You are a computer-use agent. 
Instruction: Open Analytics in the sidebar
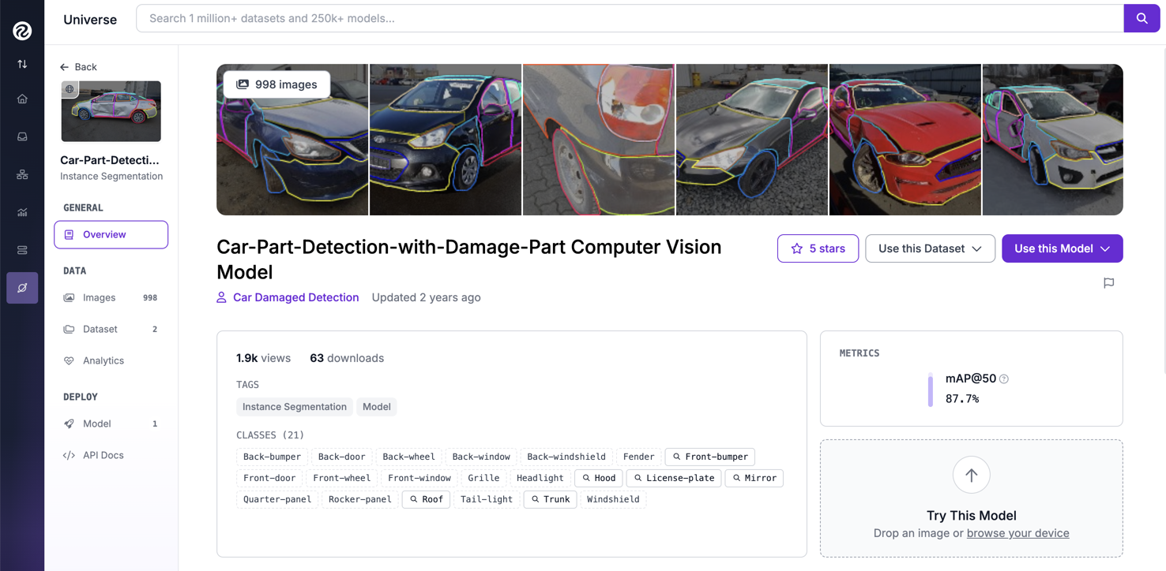(x=111, y=360)
